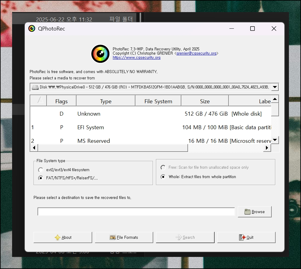Viewport: 301px width, 269px height.
Task: Click the Browse button
Action: (x=254, y=212)
